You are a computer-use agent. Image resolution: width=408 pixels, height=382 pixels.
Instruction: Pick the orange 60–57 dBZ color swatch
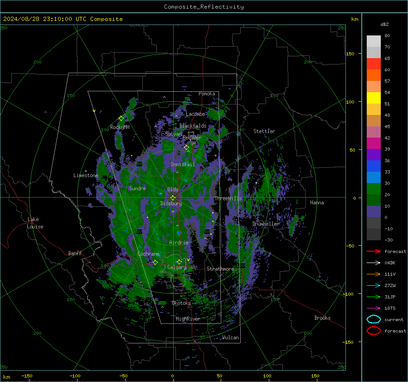tap(374, 75)
